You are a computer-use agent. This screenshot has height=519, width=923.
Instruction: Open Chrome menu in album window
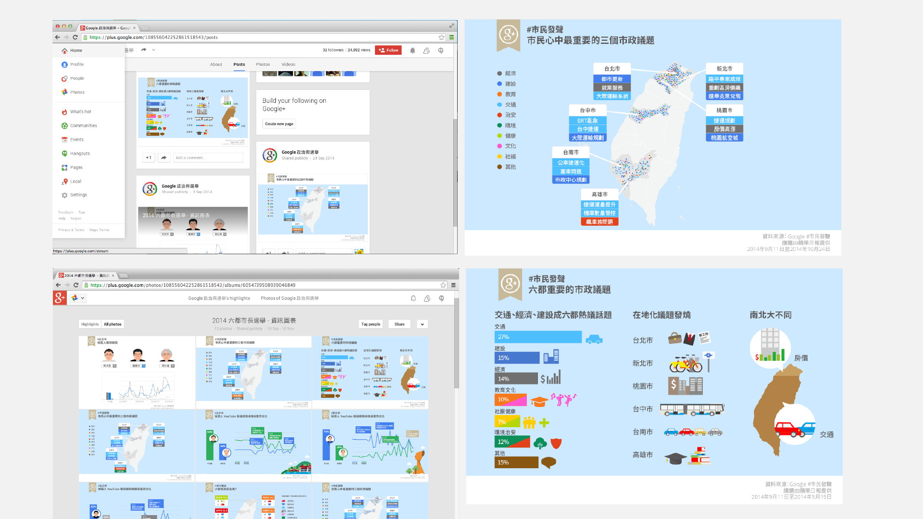tap(453, 285)
